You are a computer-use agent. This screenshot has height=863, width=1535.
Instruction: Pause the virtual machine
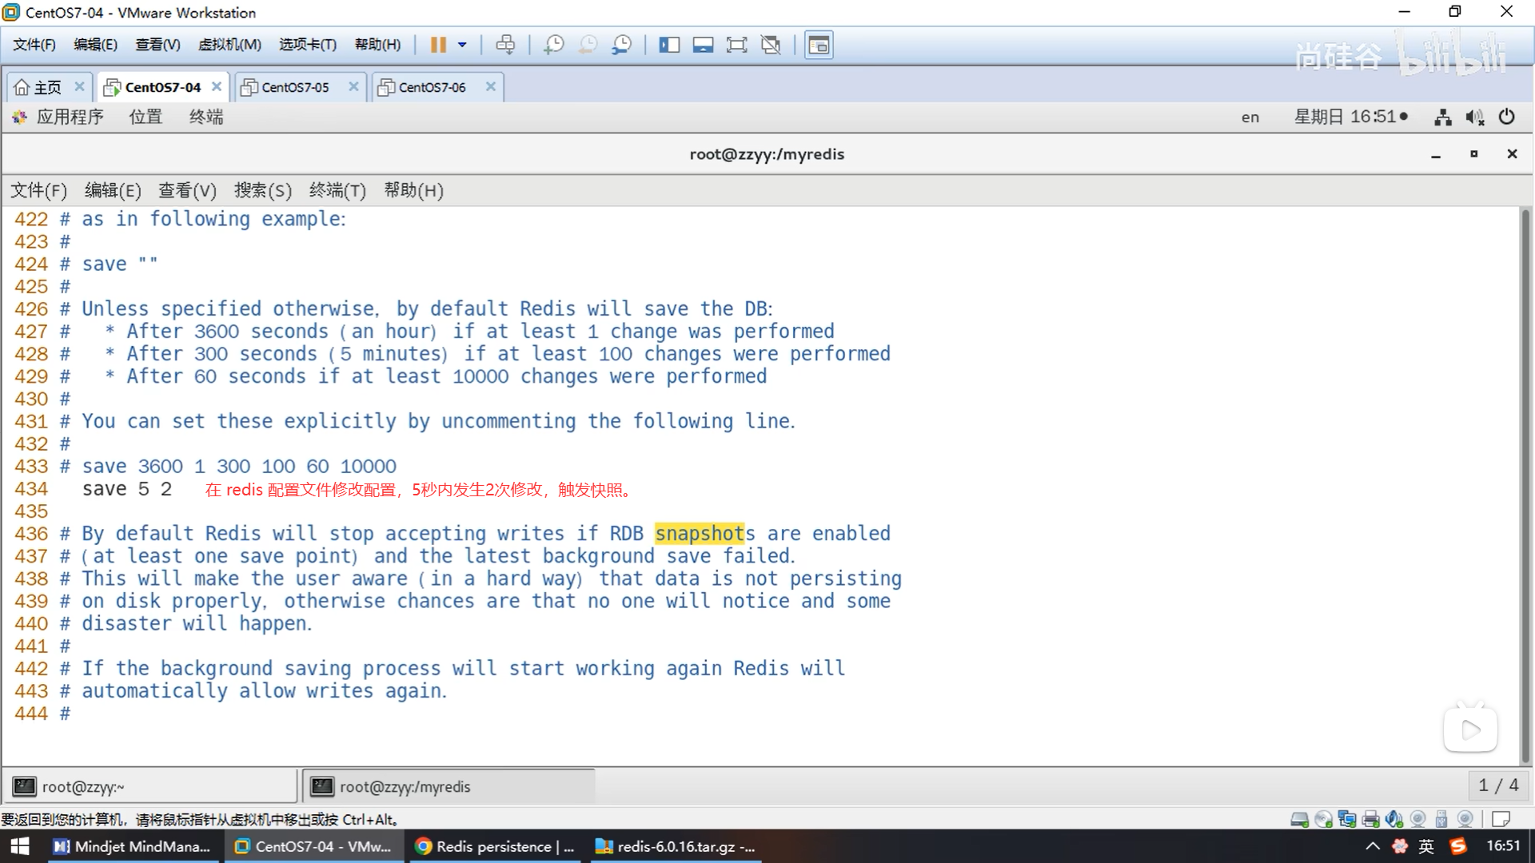coord(438,45)
